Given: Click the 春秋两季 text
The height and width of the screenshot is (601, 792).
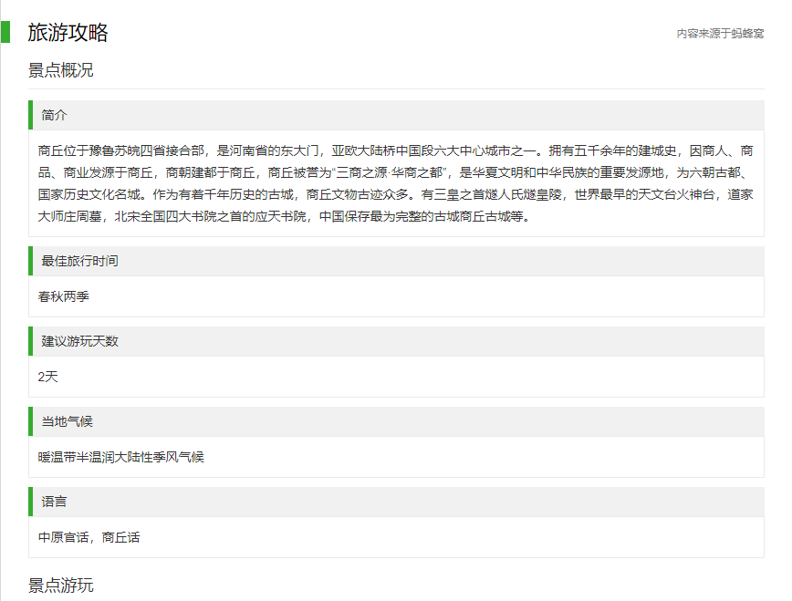Looking at the screenshot, I should pos(64,296).
